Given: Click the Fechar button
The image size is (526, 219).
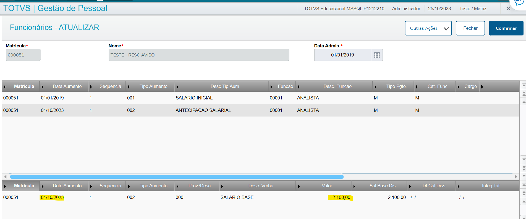Looking at the screenshot, I should tap(470, 28).
